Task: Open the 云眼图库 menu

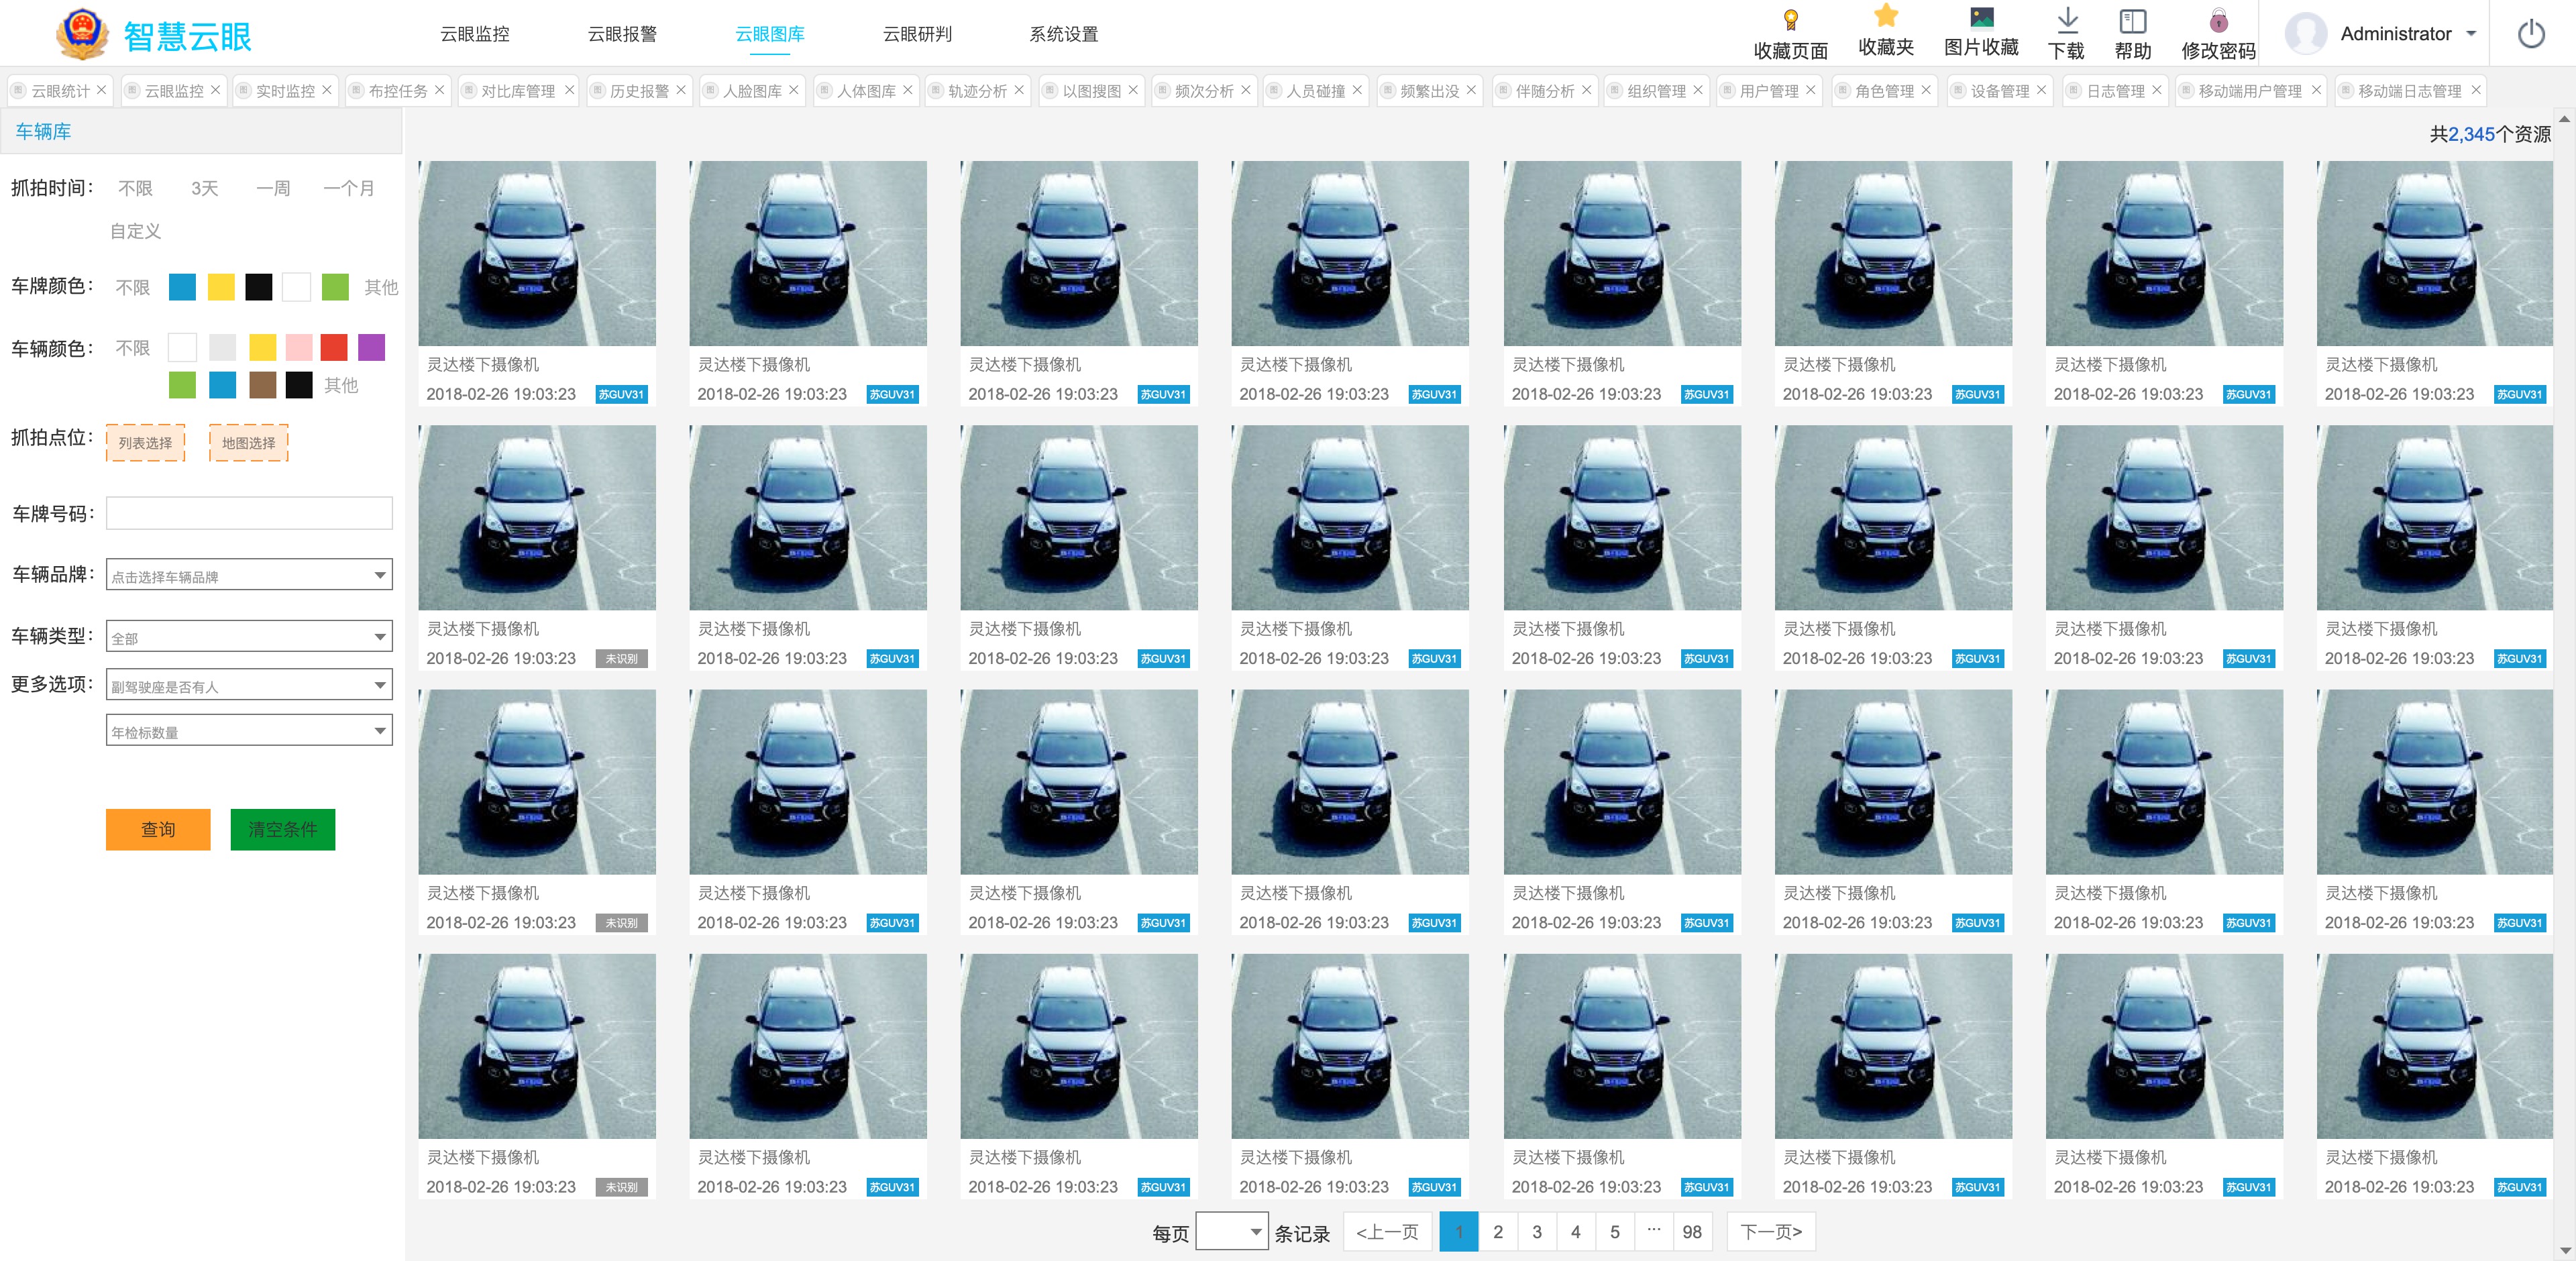Action: tap(770, 34)
